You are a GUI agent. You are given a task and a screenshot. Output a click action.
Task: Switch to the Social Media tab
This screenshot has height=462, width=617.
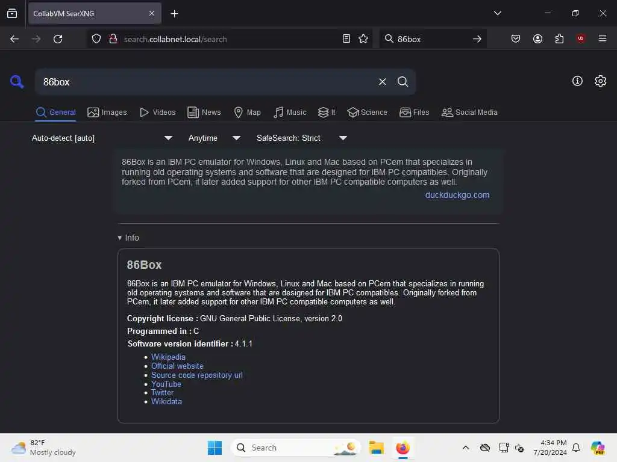[469, 112]
